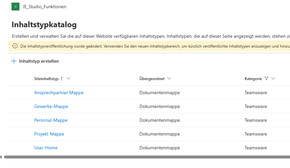Click the info icon in the yellow banner

click(15, 46)
